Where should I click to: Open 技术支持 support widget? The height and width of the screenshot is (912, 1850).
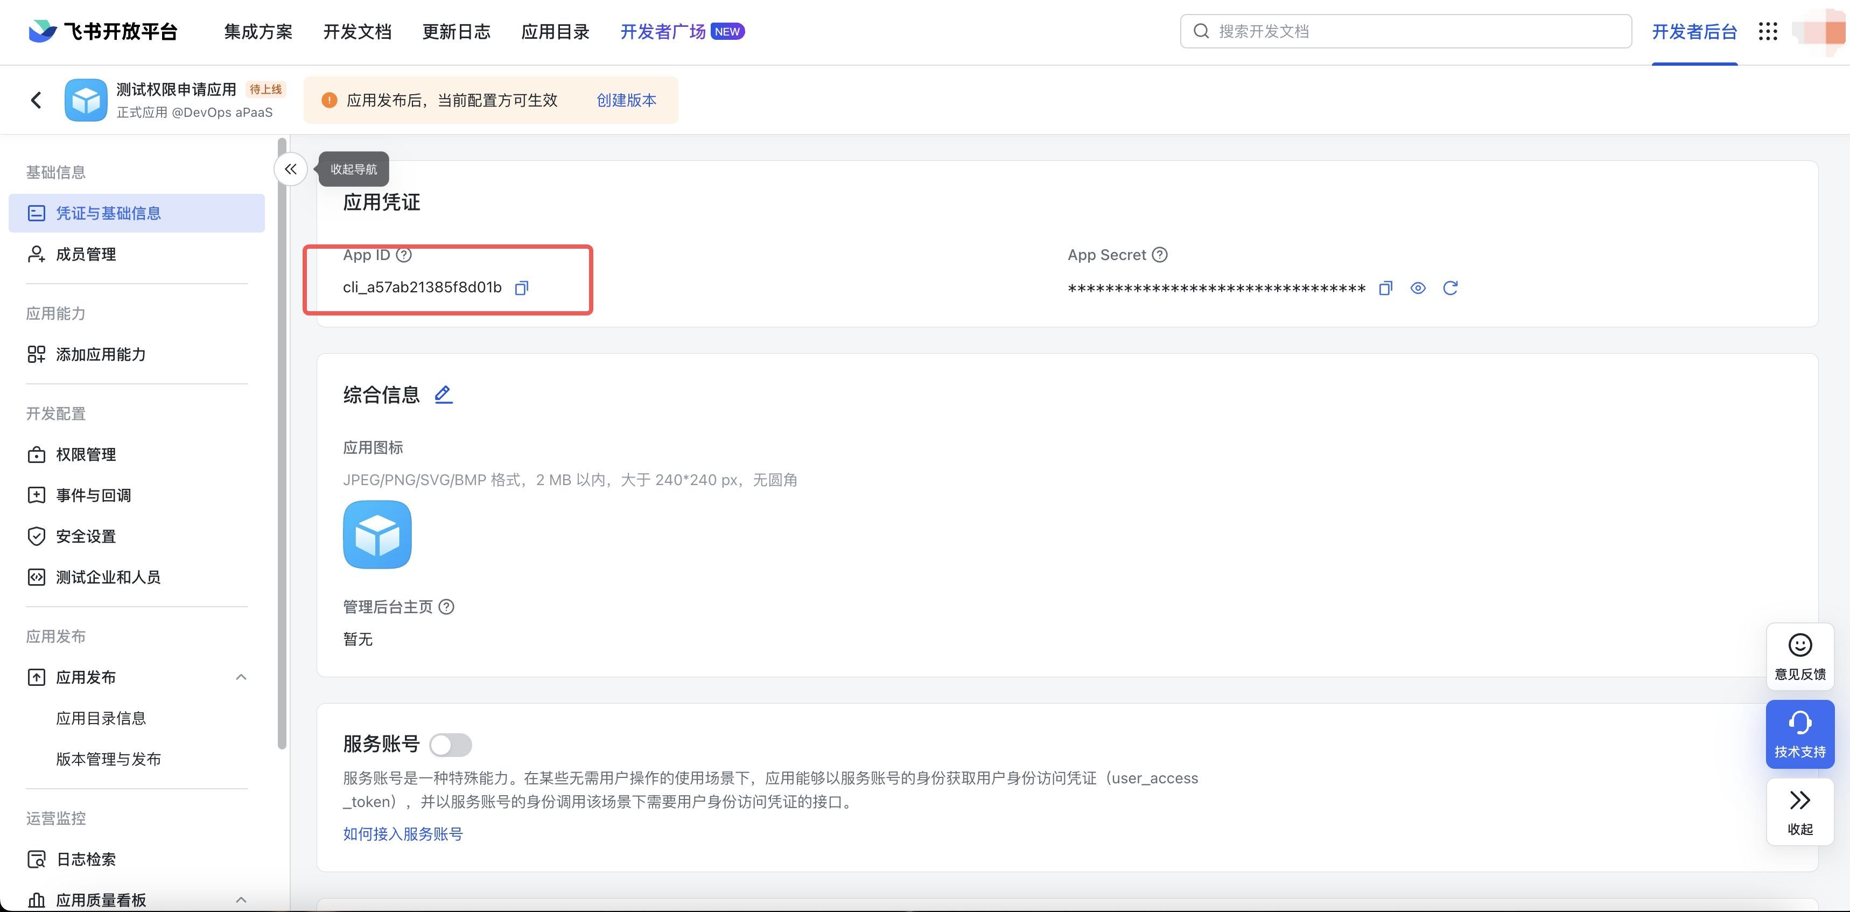(x=1800, y=734)
